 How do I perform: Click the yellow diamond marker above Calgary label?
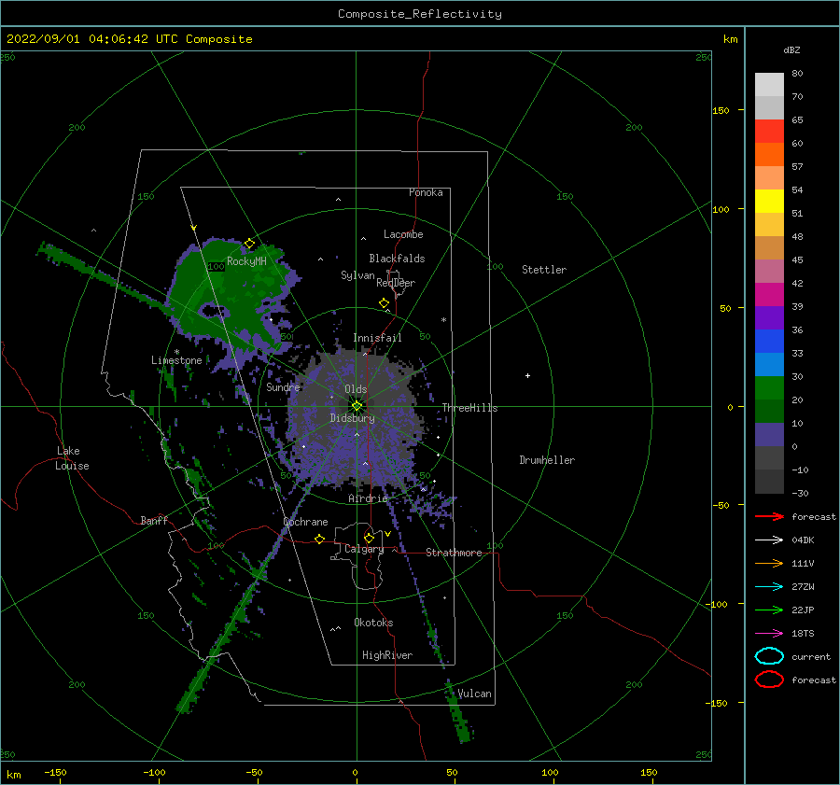pyautogui.click(x=369, y=538)
